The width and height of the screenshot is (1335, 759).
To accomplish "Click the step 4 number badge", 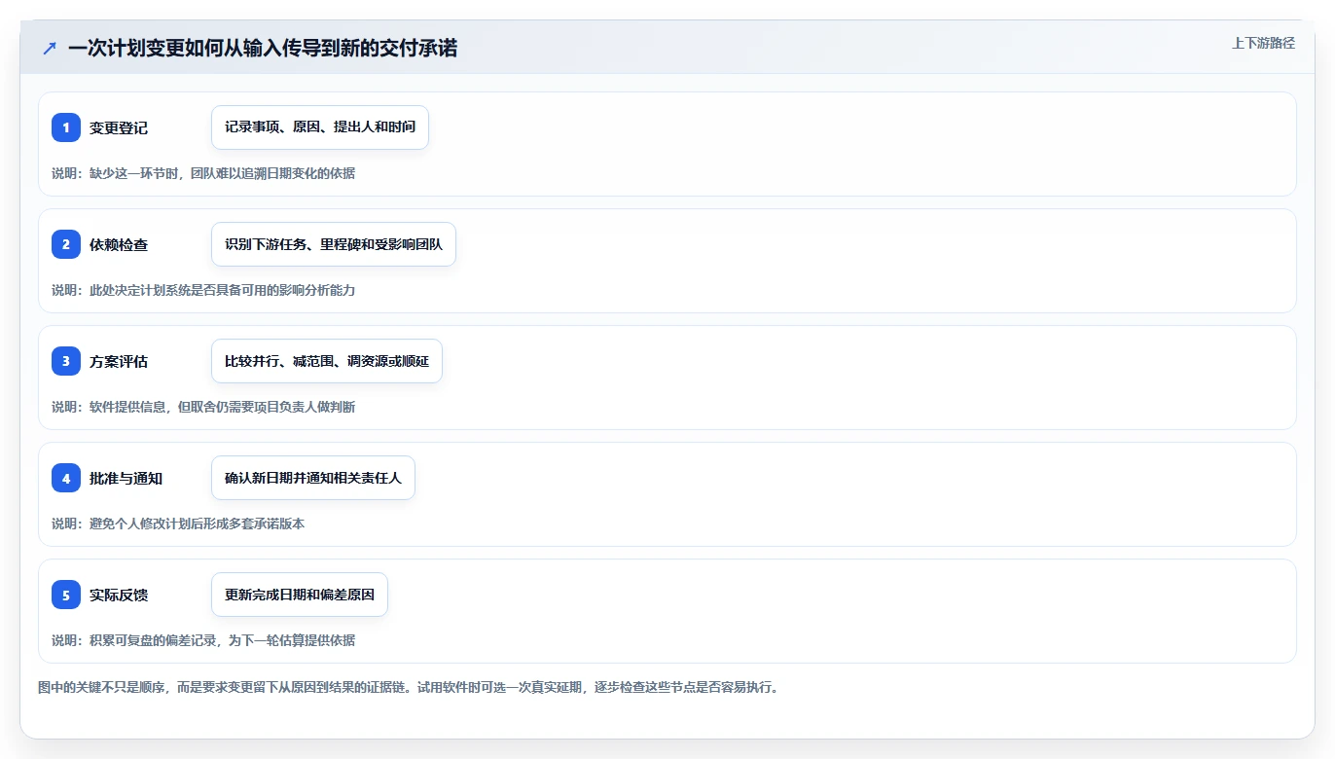I will (66, 478).
